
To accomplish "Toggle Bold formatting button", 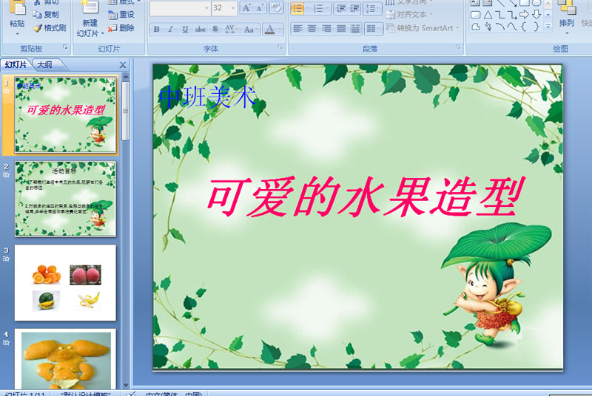I will click(x=157, y=30).
